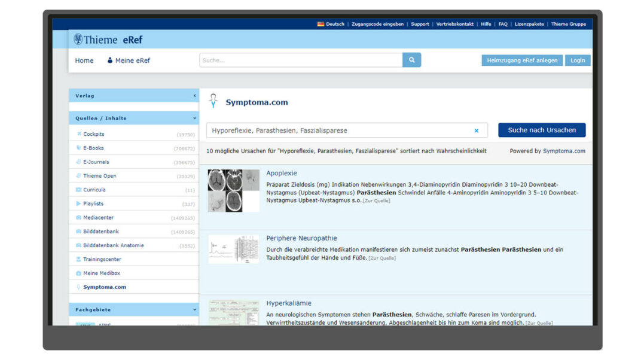Click the Symptoma.com logo icon
Viewport: 644px width, 359px height.
point(213,101)
